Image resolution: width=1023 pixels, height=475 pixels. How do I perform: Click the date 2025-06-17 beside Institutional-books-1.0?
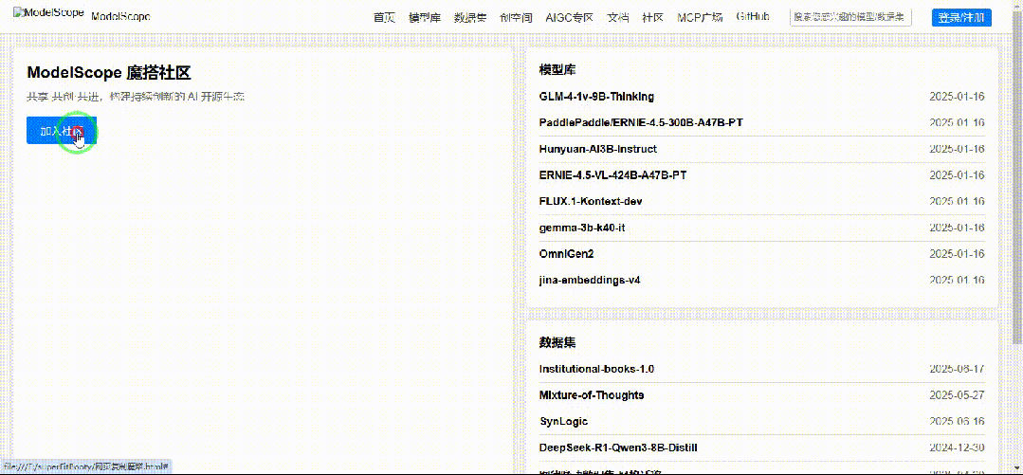tap(957, 369)
